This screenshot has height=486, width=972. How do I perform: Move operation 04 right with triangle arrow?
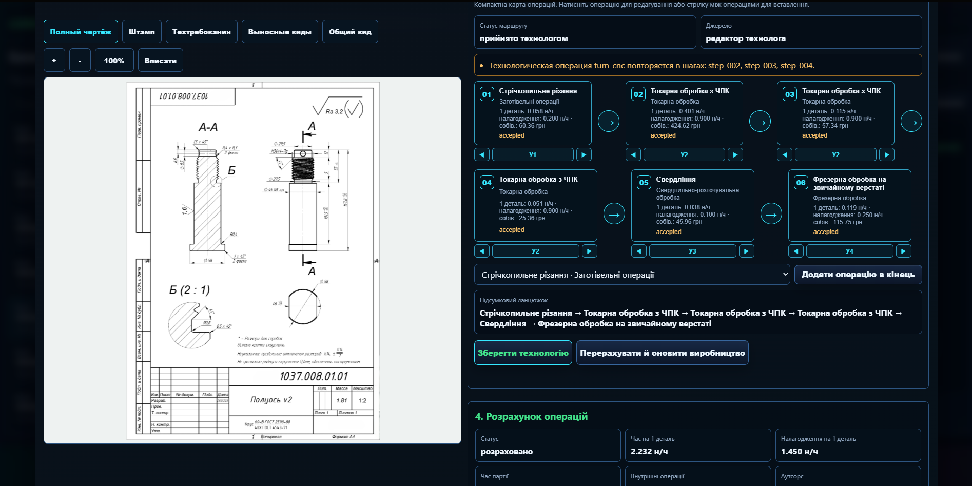tap(590, 251)
